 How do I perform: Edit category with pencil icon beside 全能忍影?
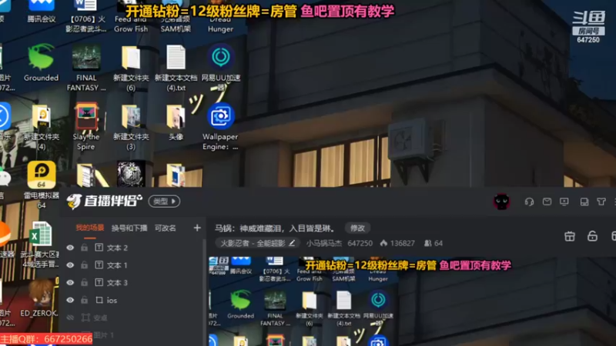pyautogui.click(x=292, y=243)
